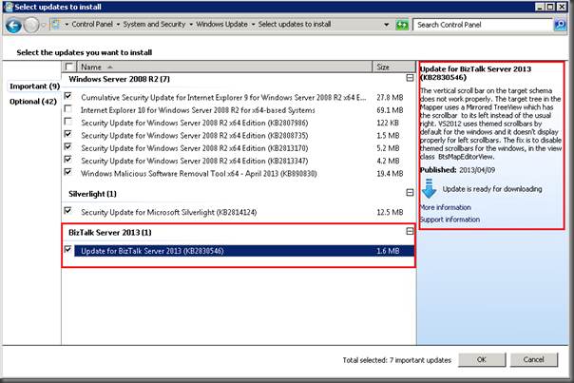Select Security Update KB2813347 row text
This screenshot has height=383, width=574.
(x=195, y=162)
